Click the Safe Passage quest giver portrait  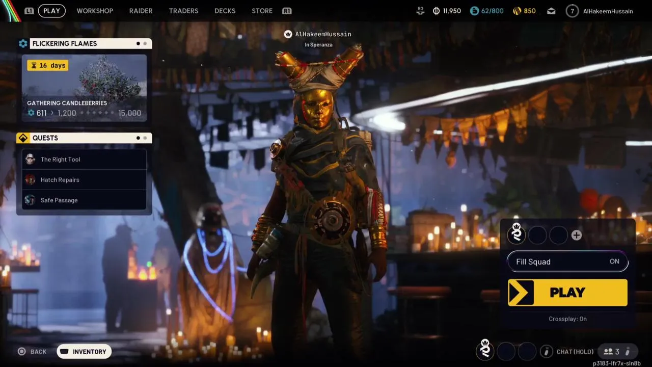coord(30,200)
